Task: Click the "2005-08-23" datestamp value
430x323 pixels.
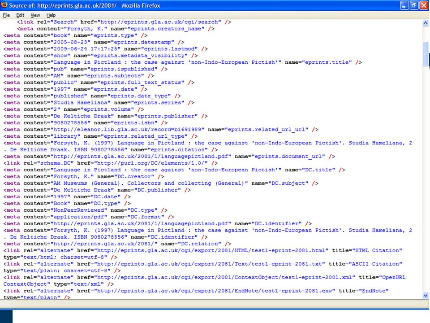Action: click(x=70, y=42)
